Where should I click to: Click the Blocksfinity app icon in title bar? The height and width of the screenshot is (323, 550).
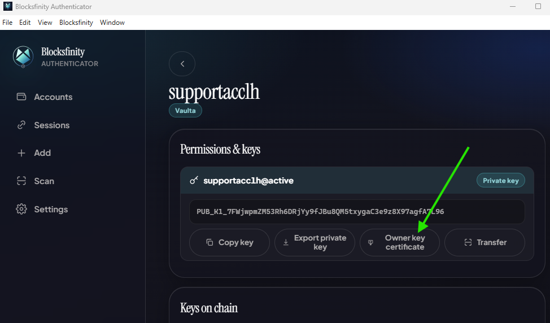(x=8, y=6)
